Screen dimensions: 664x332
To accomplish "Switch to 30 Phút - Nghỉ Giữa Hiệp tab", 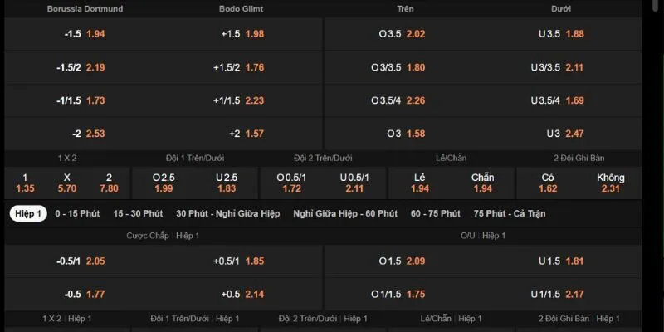I will point(228,213).
